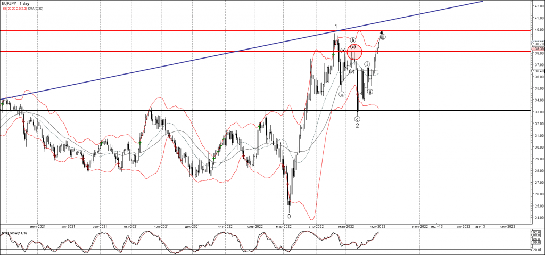Click the янв-2022 date on time axis
This screenshot has width=545, height=255.
225,226
